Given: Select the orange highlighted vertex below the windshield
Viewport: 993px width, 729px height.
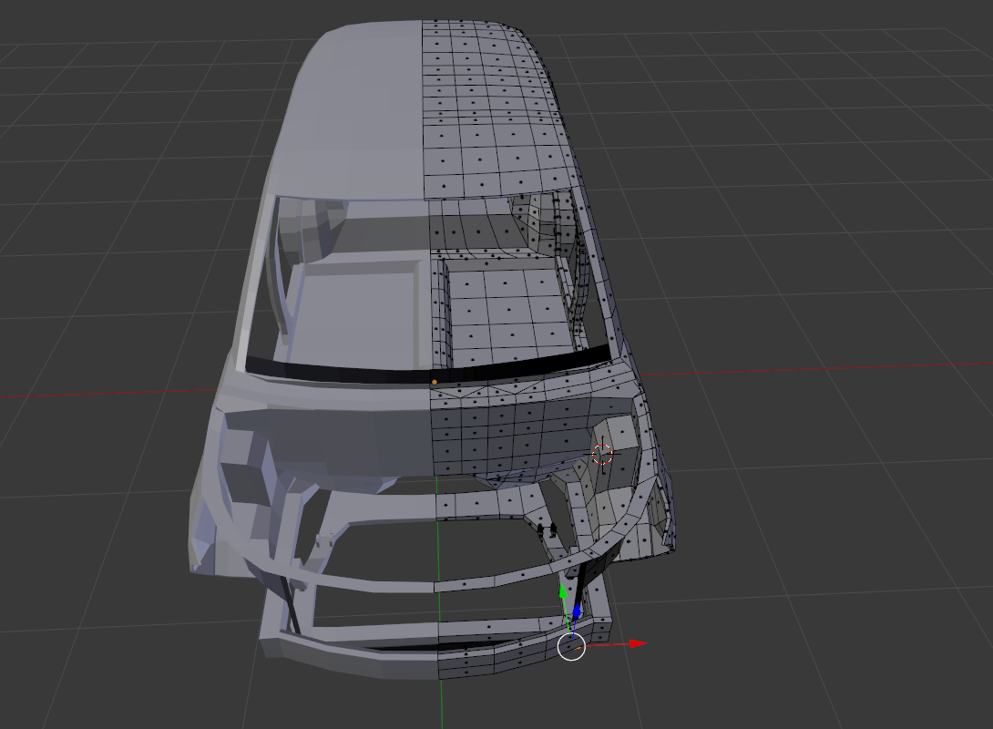Looking at the screenshot, I should click(x=434, y=382).
